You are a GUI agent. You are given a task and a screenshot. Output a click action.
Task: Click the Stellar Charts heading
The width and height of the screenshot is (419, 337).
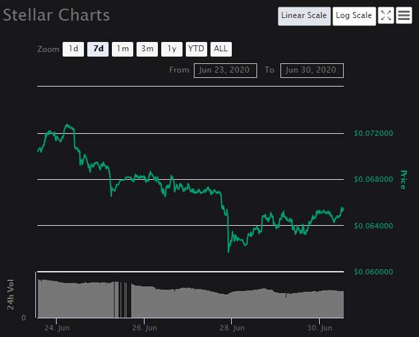[57, 15]
